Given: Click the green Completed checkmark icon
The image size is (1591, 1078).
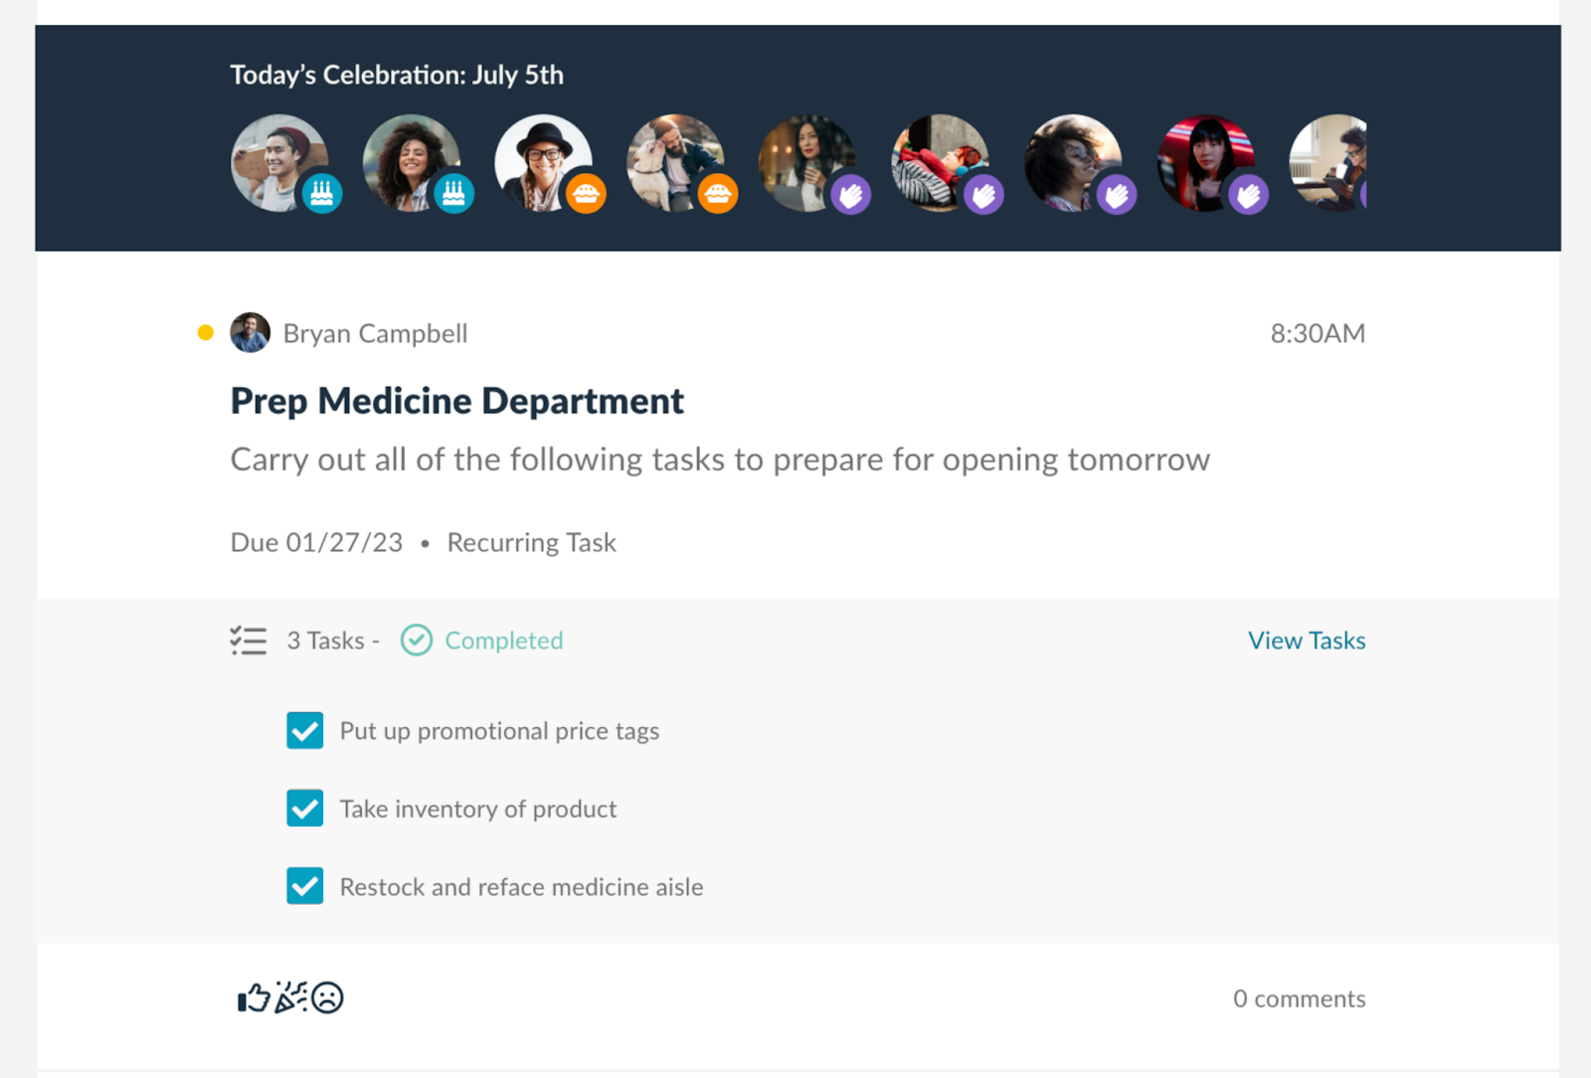Looking at the screenshot, I should click(x=417, y=640).
